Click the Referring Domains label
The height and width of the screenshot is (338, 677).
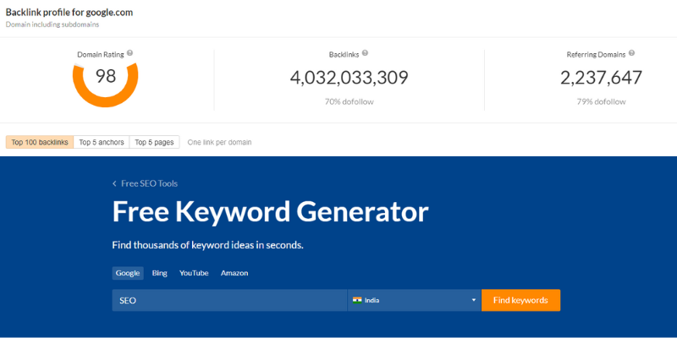pos(596,55)
